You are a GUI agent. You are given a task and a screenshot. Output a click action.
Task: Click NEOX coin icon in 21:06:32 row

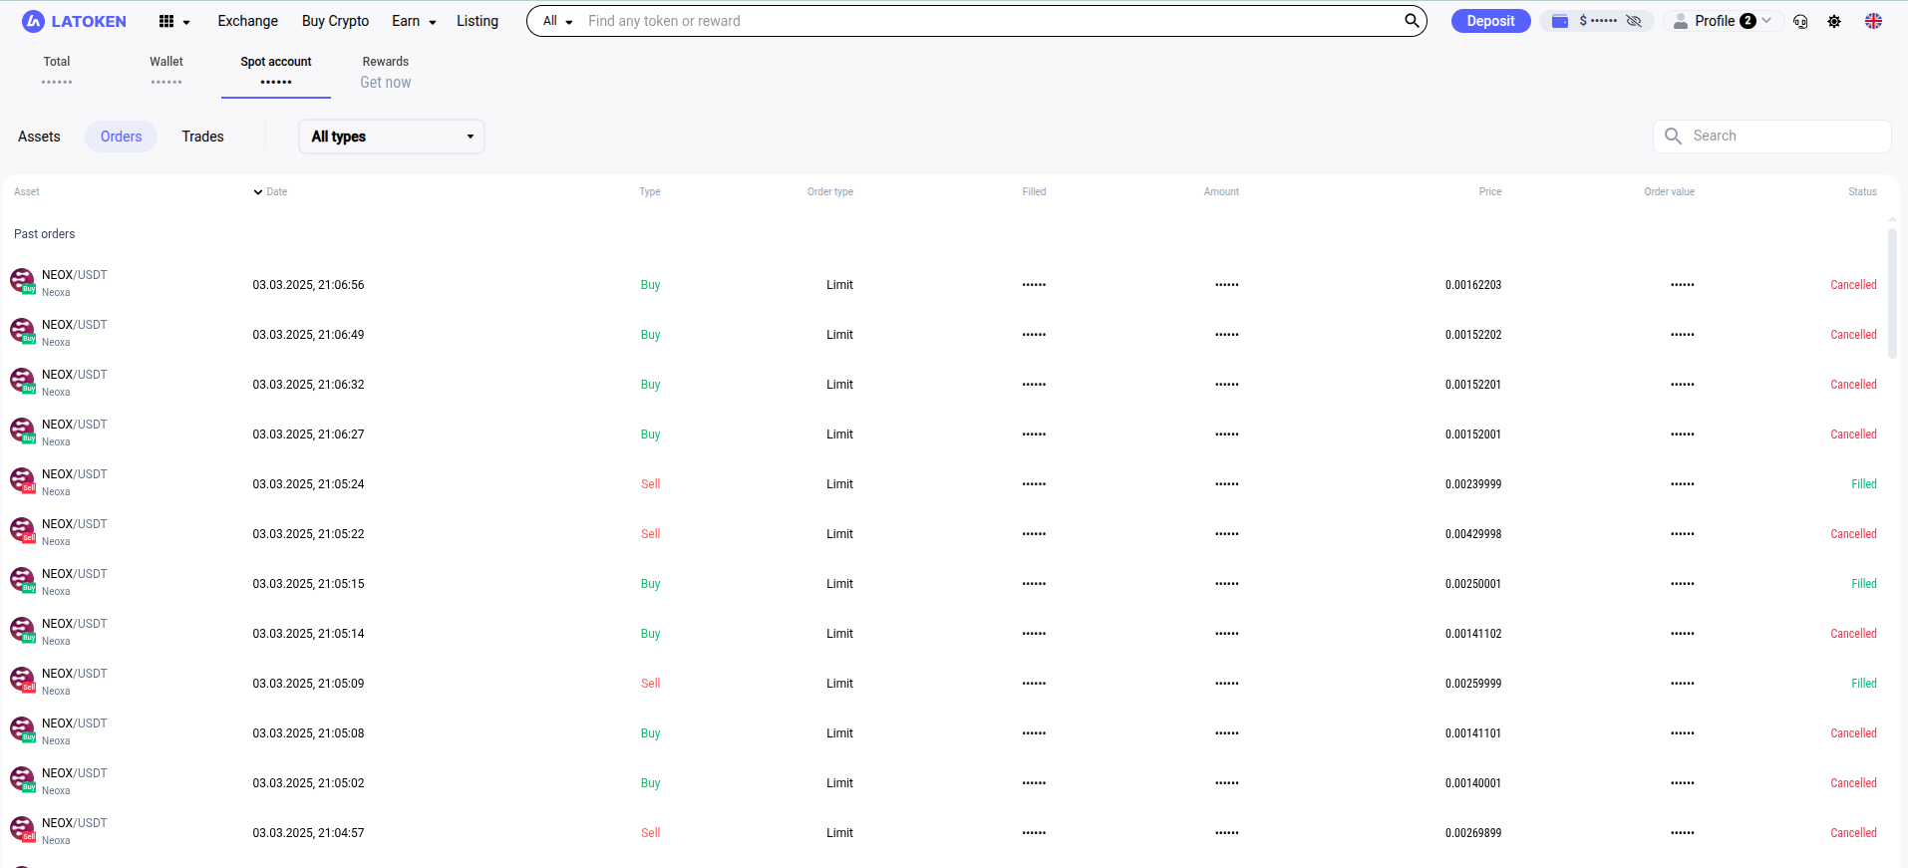(x=22, y=382)
